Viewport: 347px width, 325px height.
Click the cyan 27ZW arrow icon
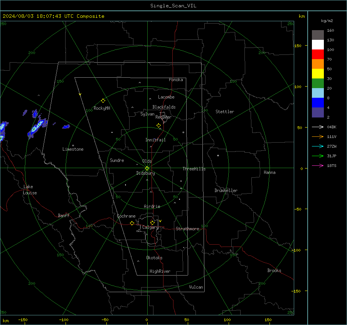click(x=318, y=146)
